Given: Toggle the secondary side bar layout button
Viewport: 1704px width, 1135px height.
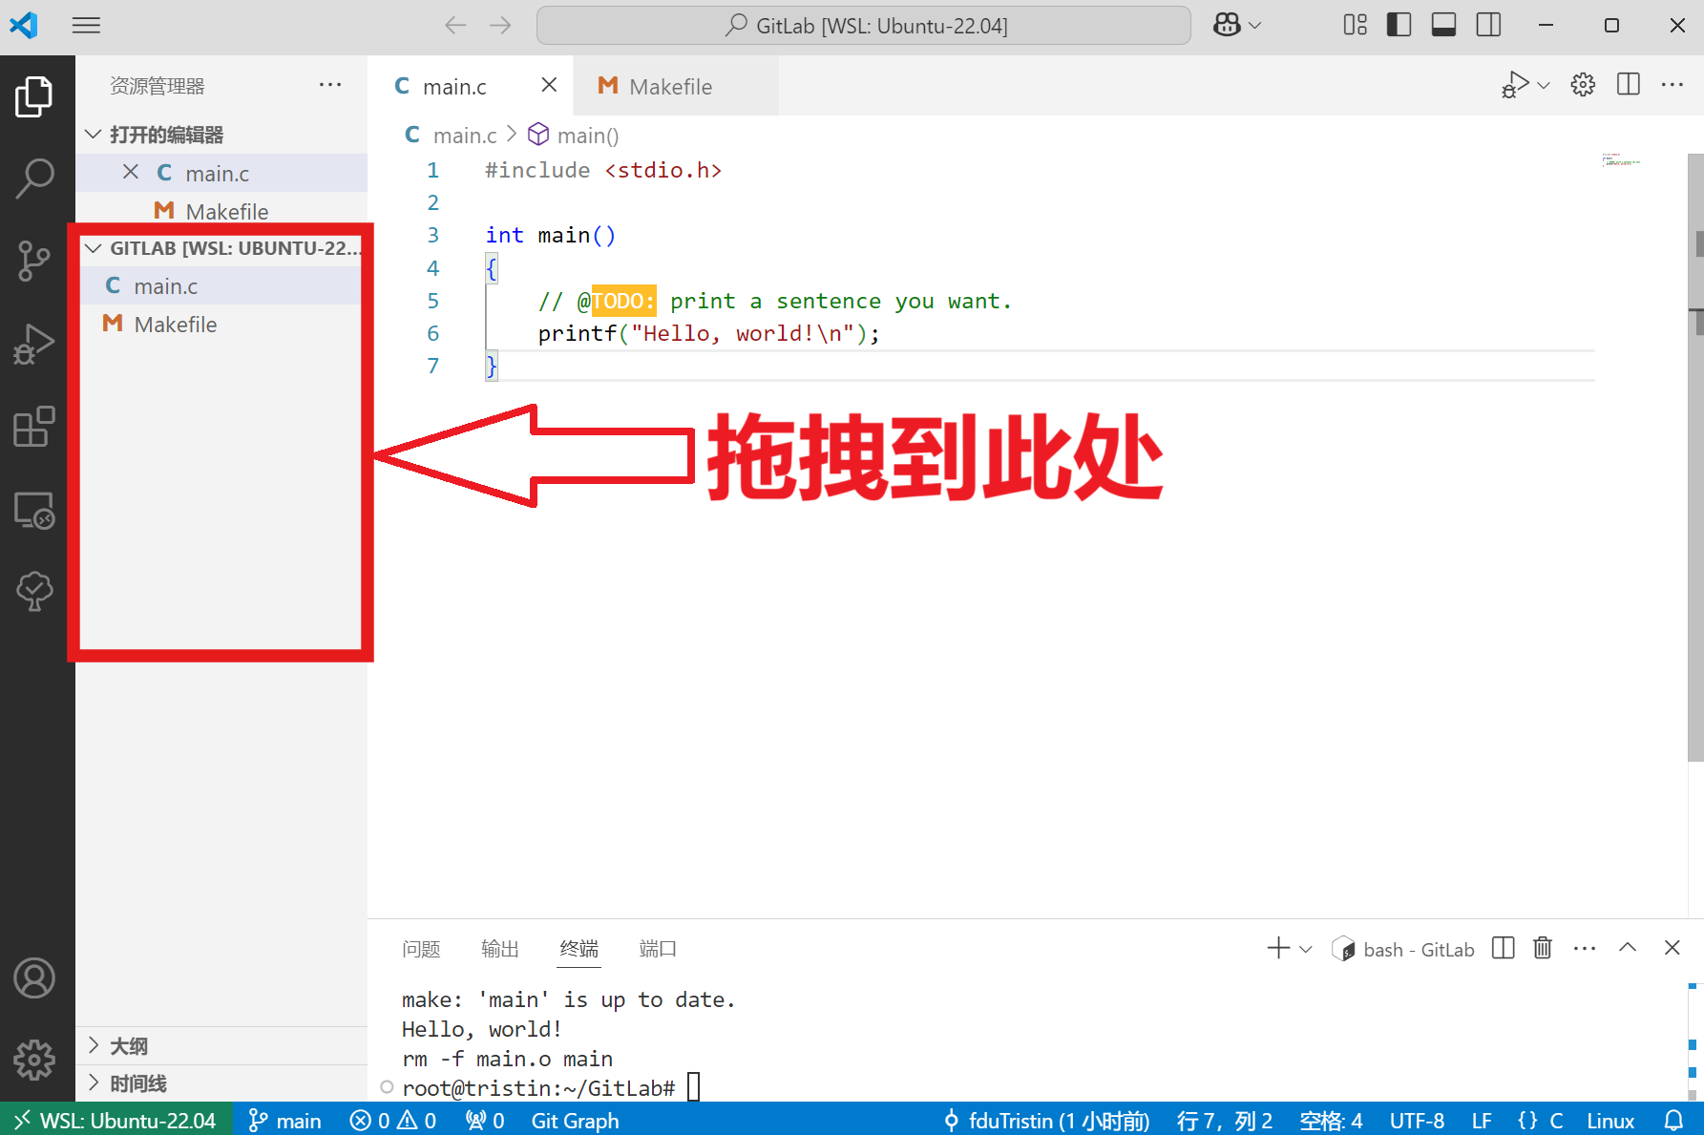Looking at the screenshot, I should click(x=1488, y=25).
